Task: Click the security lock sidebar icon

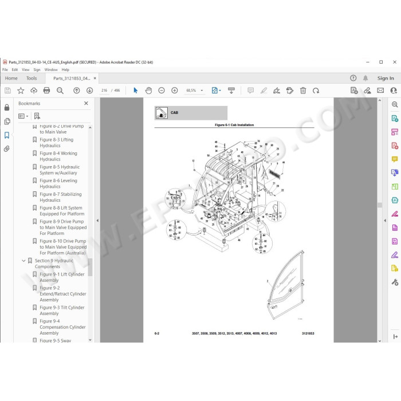Action: [x=7, y=108]
